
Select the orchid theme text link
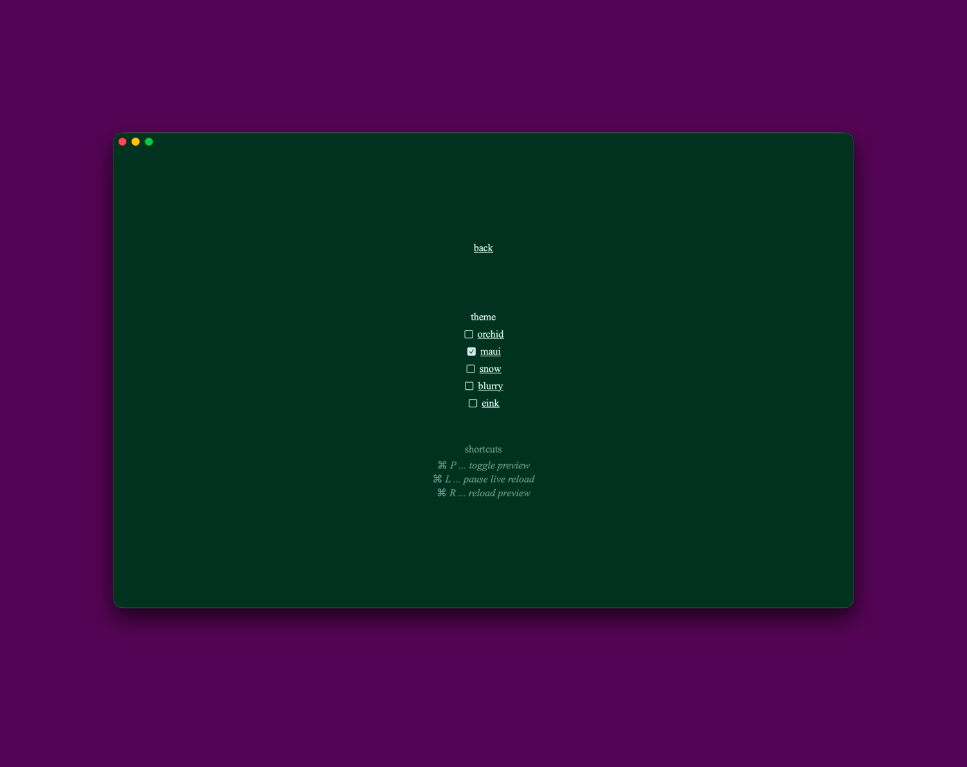(x=490, y=335)
